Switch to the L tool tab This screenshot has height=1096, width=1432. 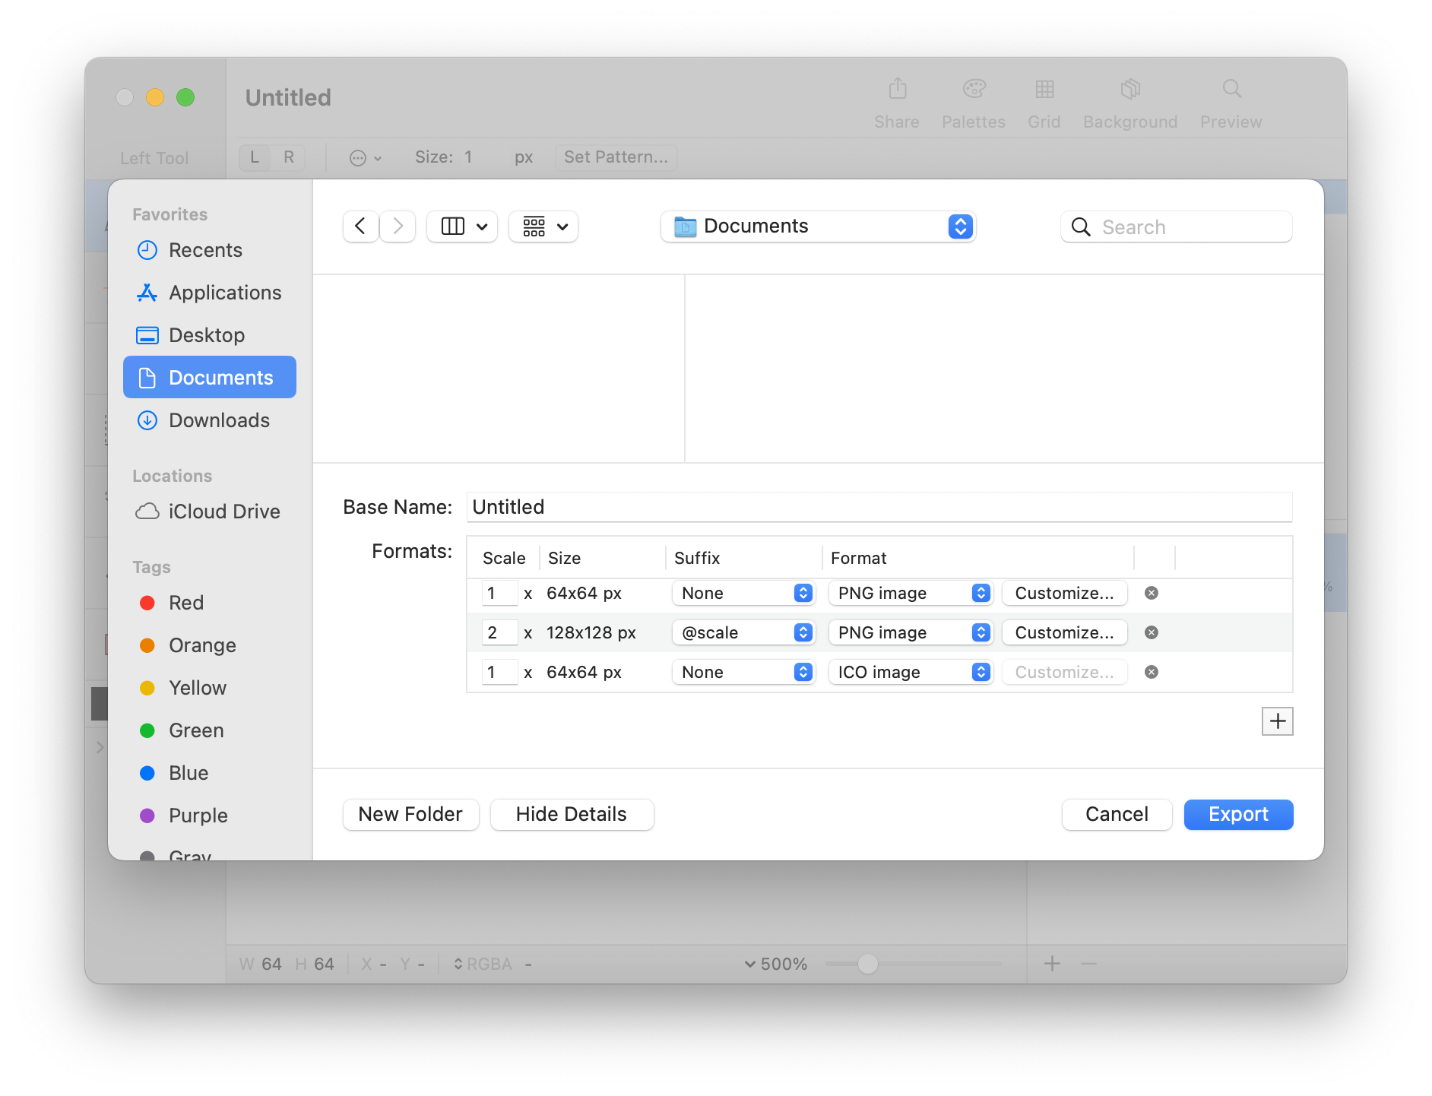pos(254,157)
